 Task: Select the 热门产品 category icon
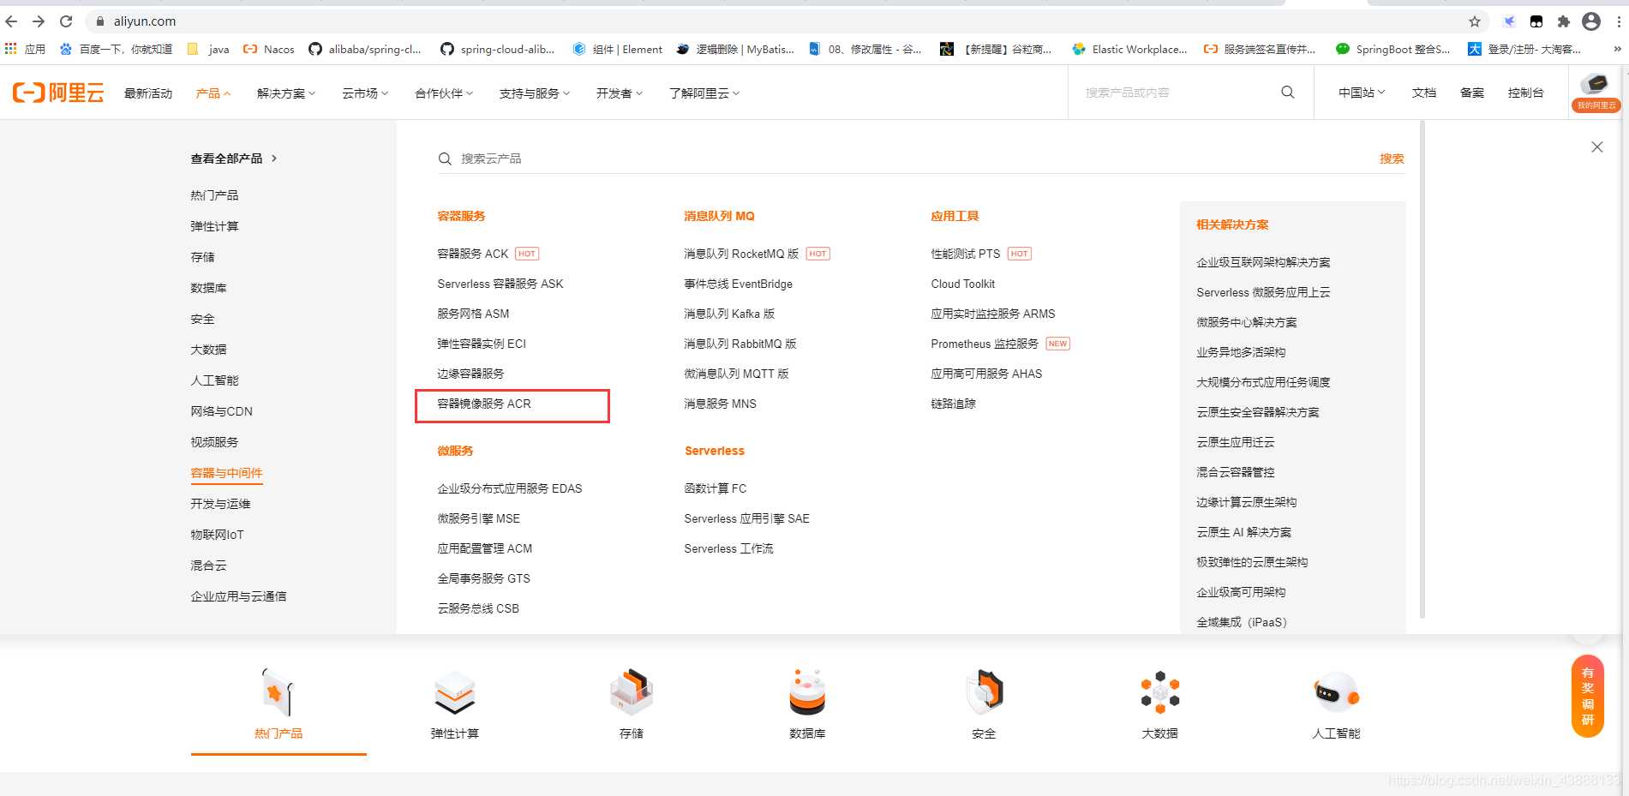(278, 703)
